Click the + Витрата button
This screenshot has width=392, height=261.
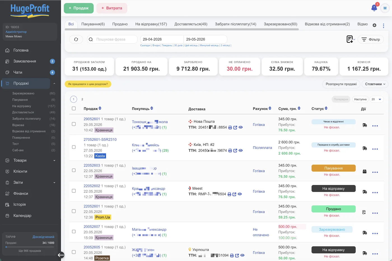pos(112,8)
